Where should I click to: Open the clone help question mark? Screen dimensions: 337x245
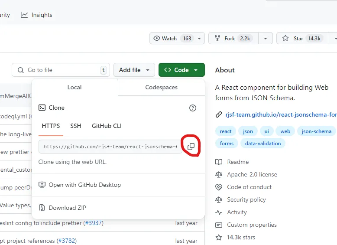[x=193, y=108]
